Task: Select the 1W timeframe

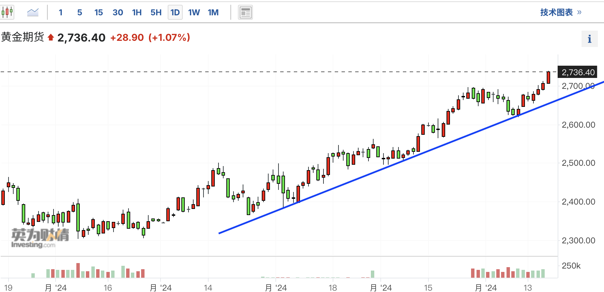Action: click(194, 13)
